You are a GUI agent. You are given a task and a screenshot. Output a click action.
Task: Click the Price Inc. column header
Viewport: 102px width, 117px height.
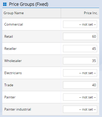[x=80, y=13]
